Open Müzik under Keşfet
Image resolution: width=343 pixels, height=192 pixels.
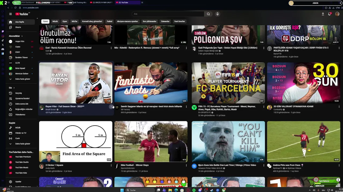(21, 128)
